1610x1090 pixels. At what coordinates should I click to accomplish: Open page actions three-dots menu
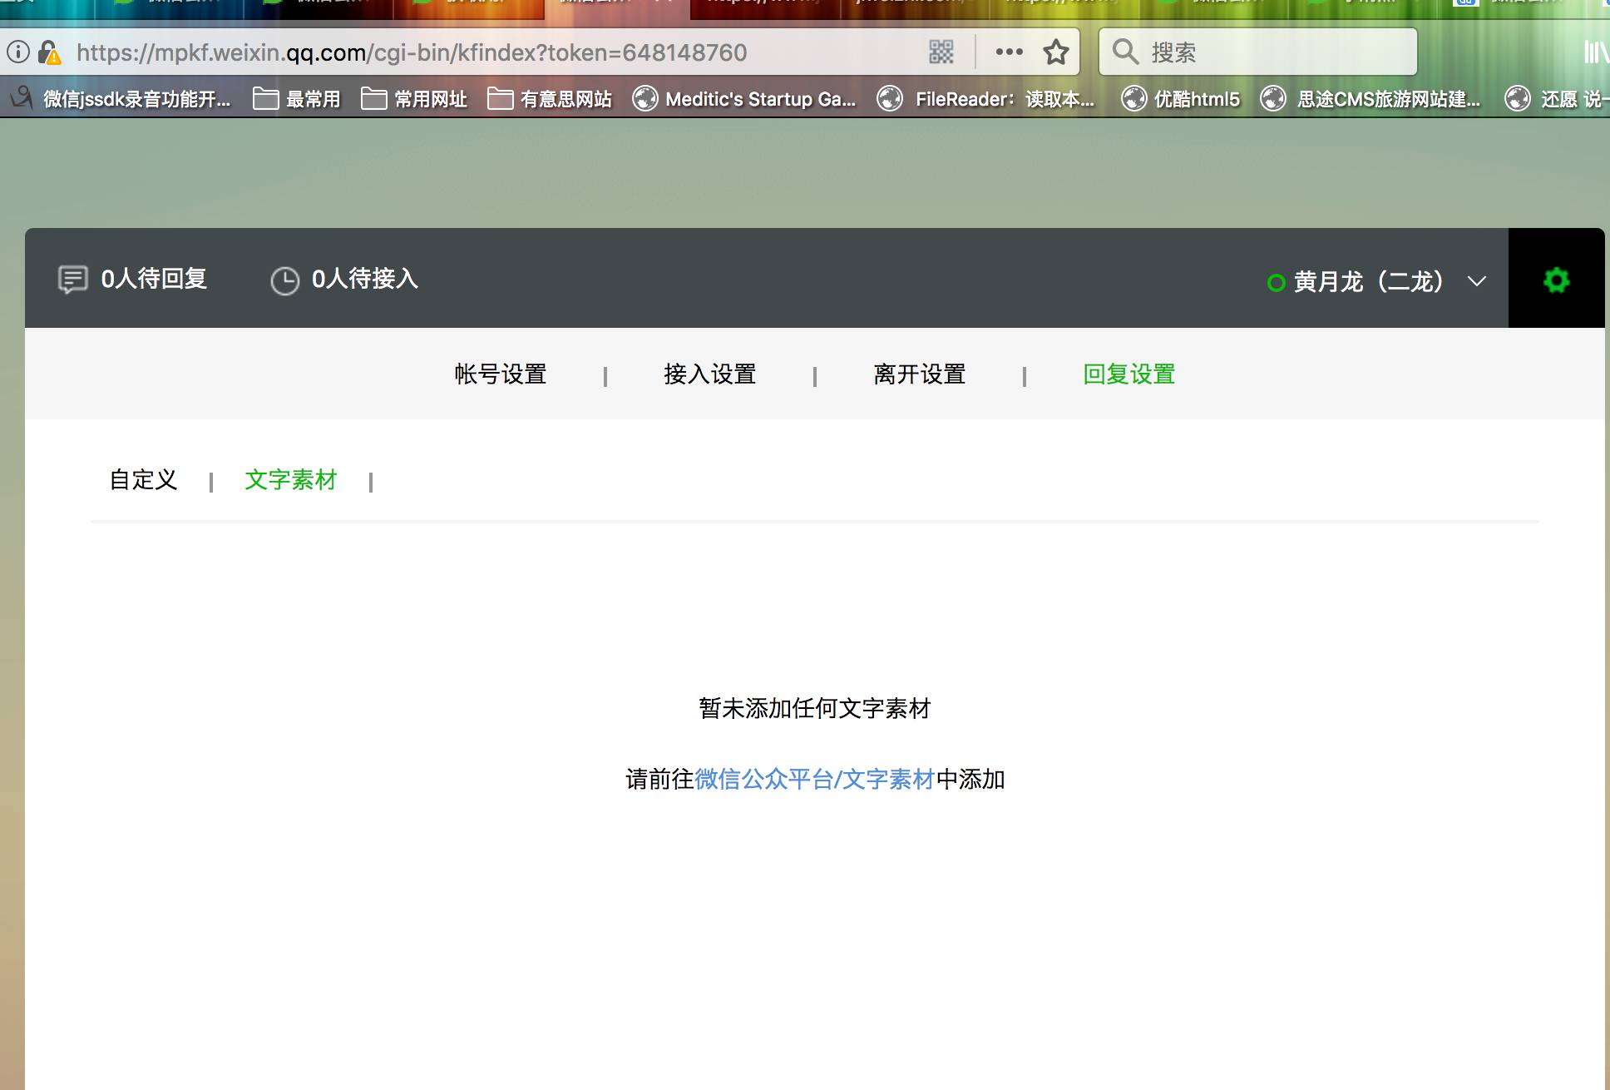(1009, 52)
